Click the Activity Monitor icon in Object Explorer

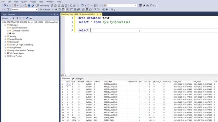point(31,18)
